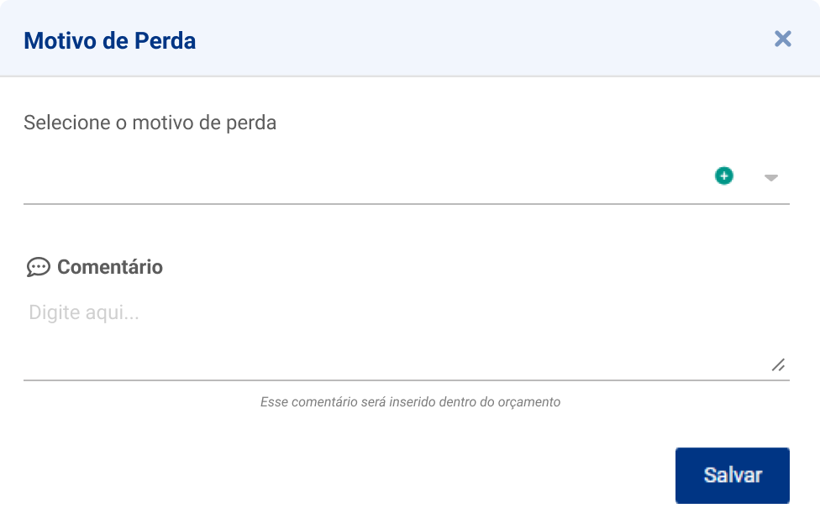Click the underline below the comment box
The image size is (820, 529).
[403, 380]
